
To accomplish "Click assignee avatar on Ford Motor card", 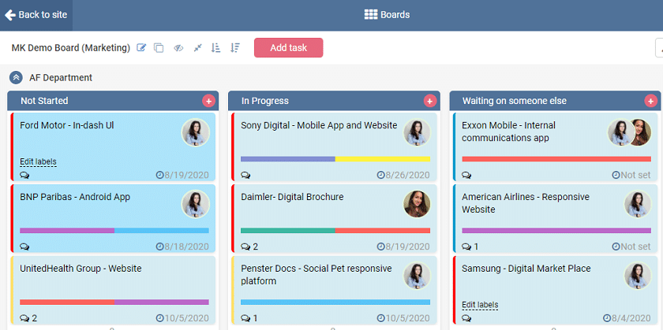I will (x=196, y=132).
